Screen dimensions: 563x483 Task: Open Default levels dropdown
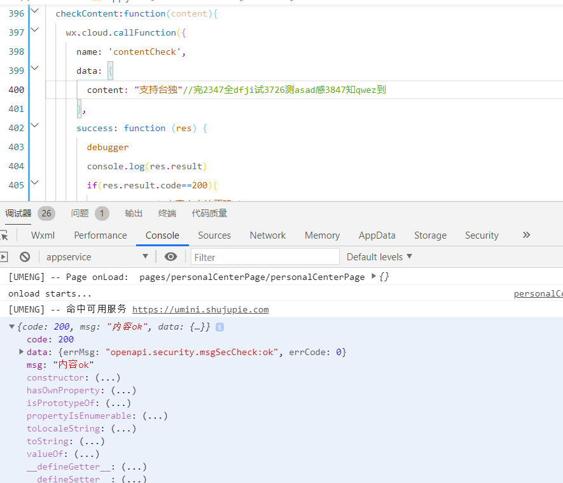point(379,256)
